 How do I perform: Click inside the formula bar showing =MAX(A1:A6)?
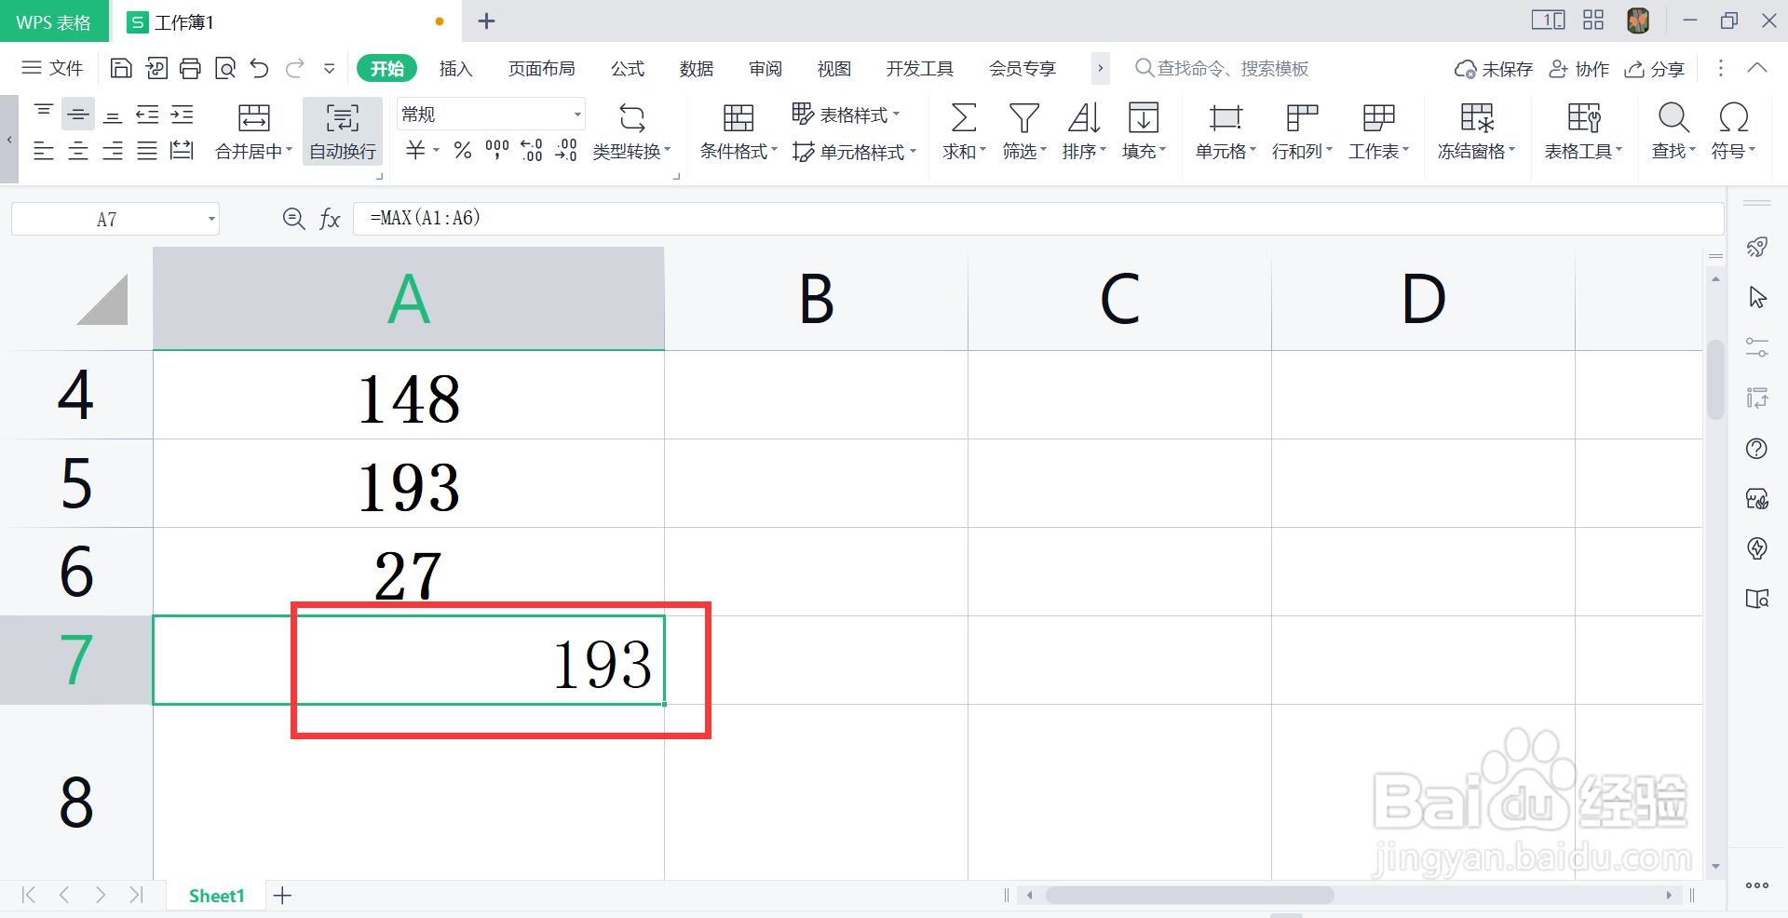[559, 218]
